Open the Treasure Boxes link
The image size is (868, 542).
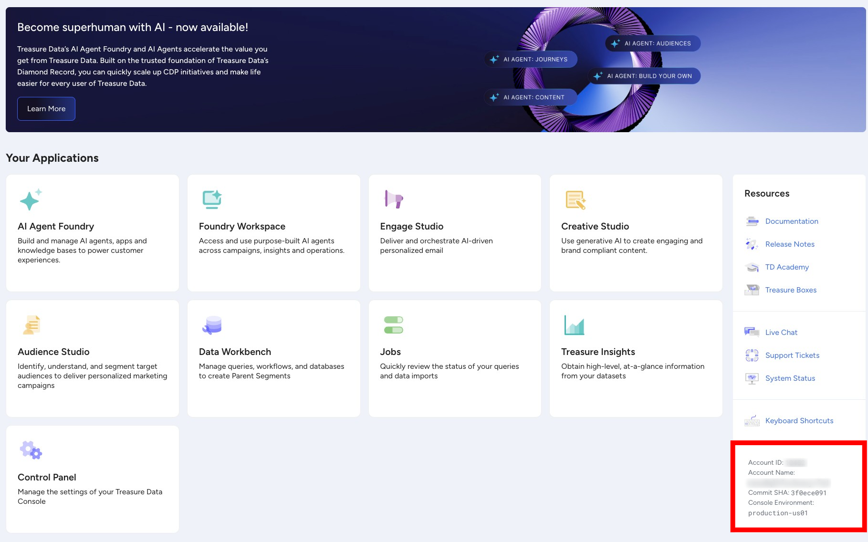click(x=790, y=290)
